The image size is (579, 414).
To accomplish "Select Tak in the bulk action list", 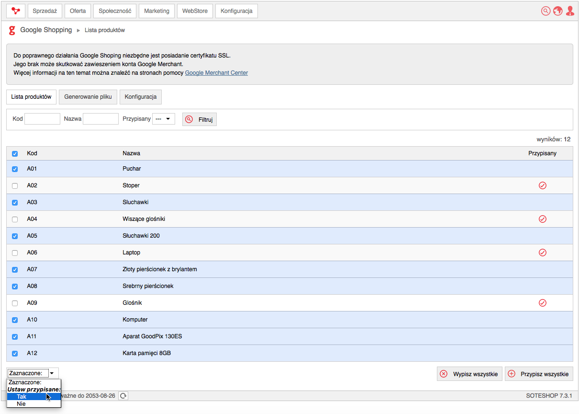I will (x=34, y=397).
